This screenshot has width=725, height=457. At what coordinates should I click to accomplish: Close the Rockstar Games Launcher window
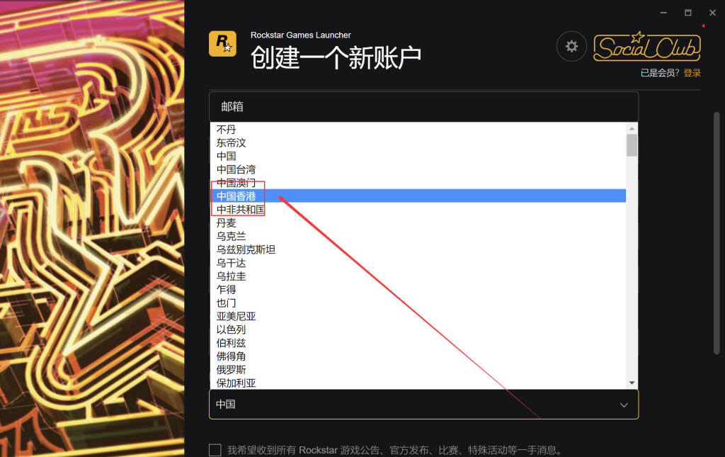(712, 13)
